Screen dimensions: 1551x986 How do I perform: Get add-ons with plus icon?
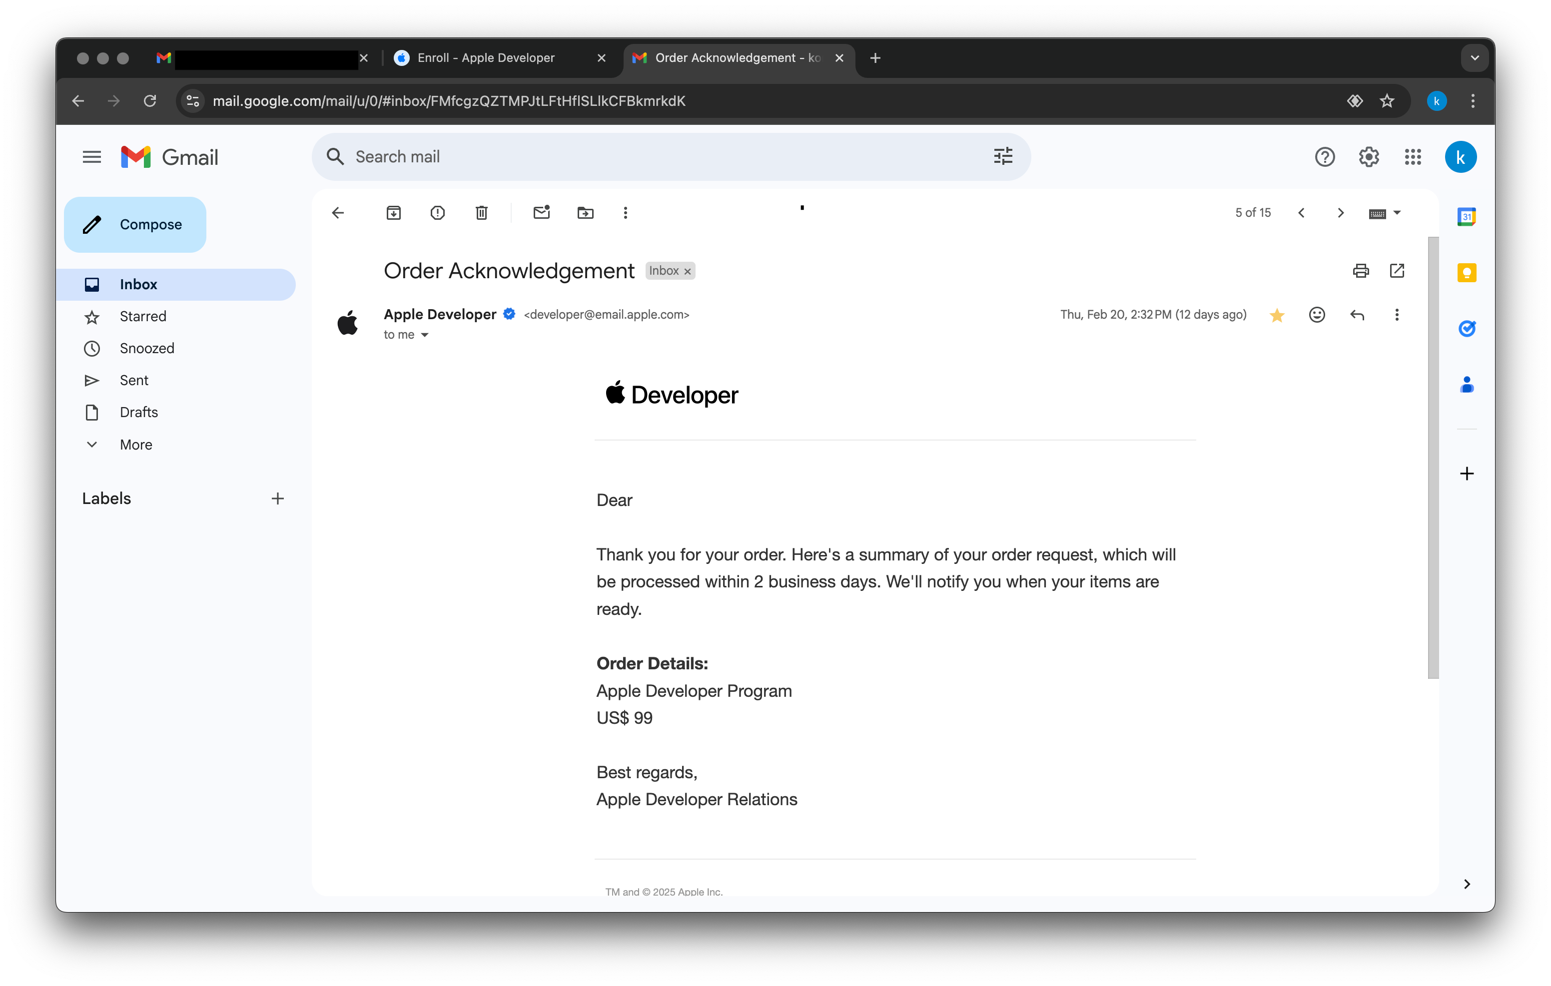point(1467,474)
